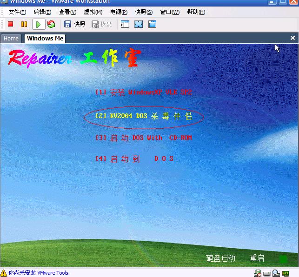Click the quick switch view icon
Image resolution: width=299 pixels, height=277 pixels.
[152, 24]
